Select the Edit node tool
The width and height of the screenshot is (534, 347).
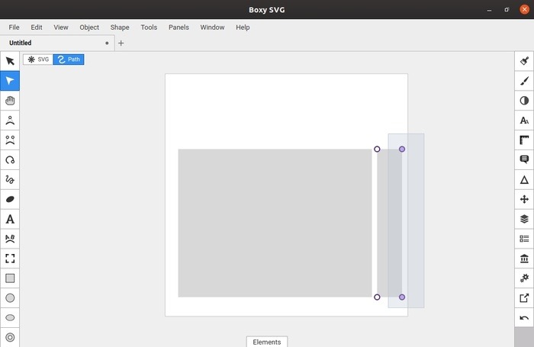pyautogui.click(x=10, y=81)
